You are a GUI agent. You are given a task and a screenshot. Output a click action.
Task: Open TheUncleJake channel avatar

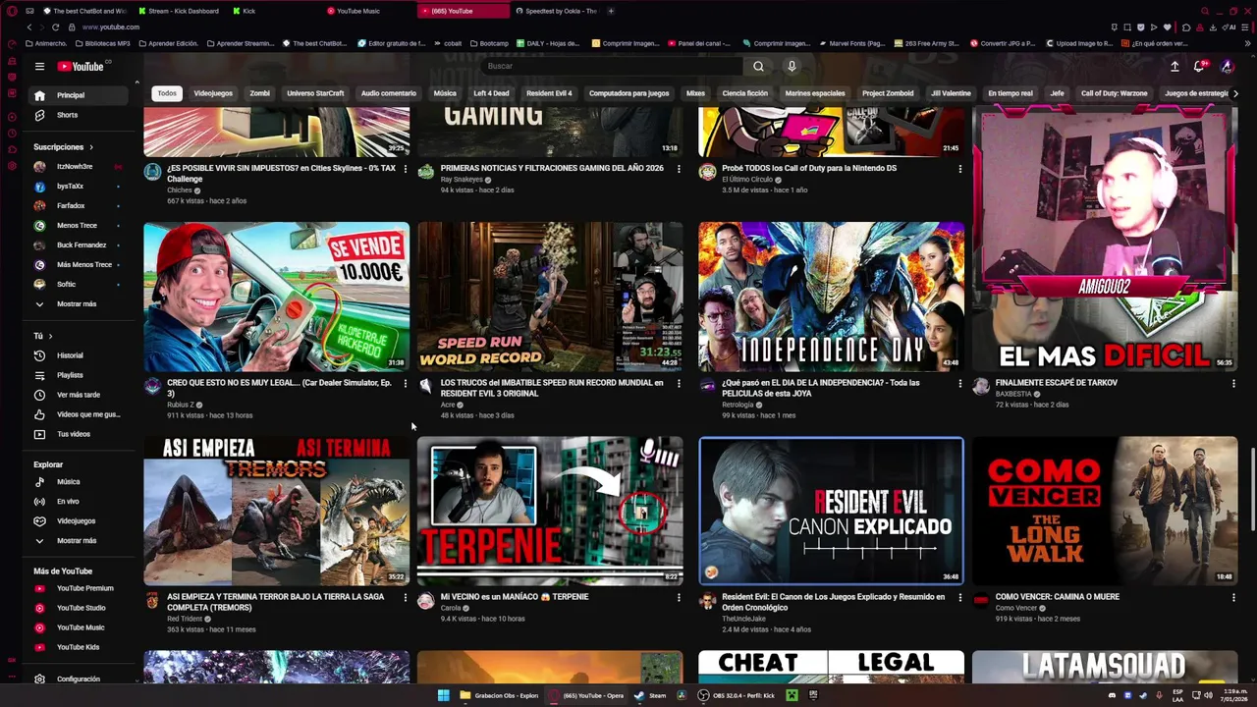click(x=707, y=601)
